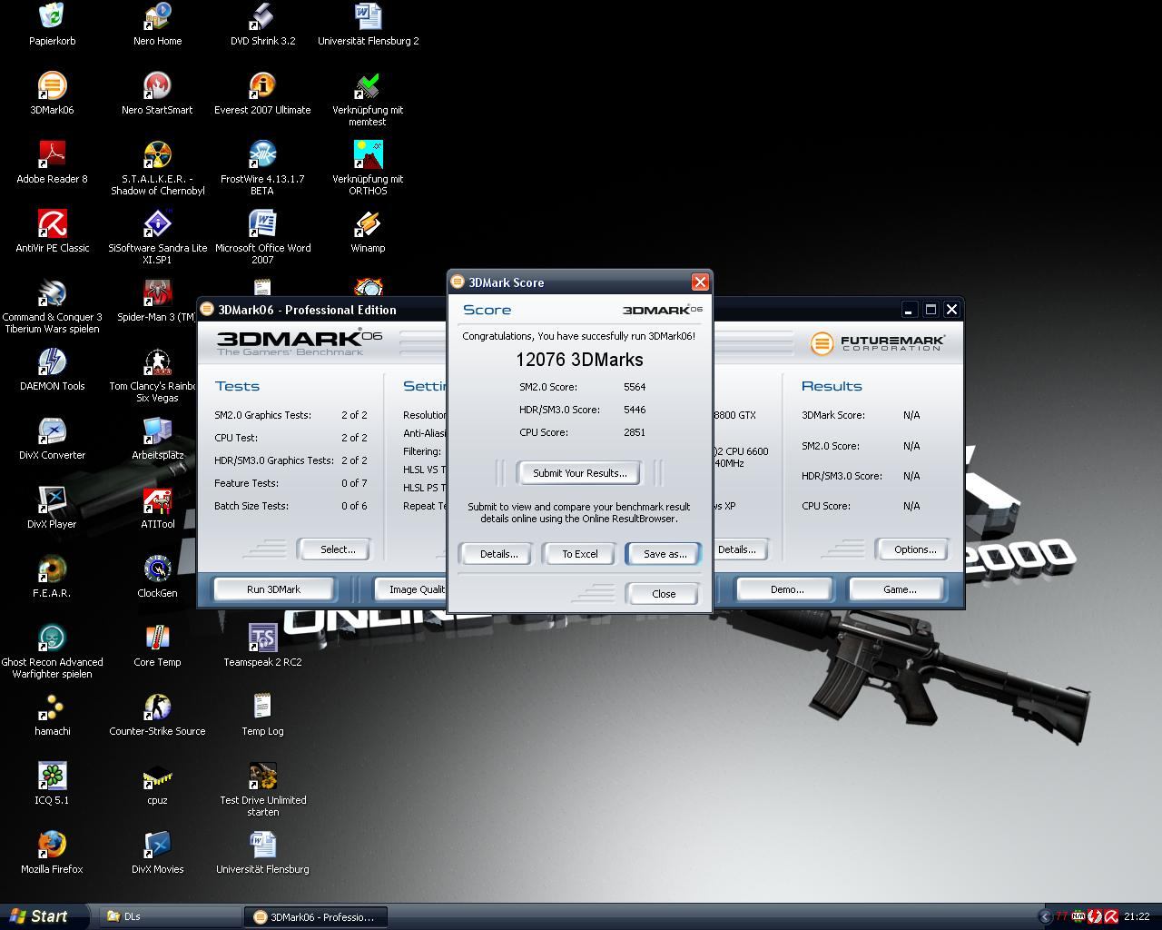Launch Teamspeak 2 RC2 desktop icon
1162x930 pixels.
[x=262, y=638]
